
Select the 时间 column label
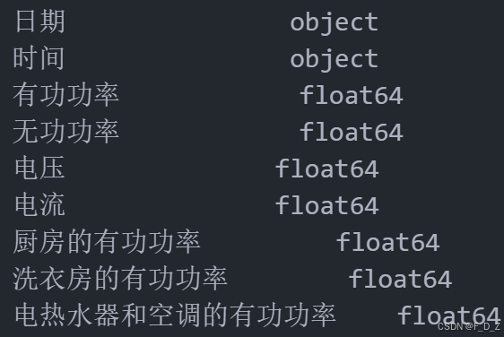39,58
